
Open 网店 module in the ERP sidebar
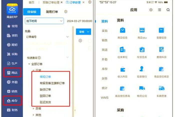pyautogui.click(x=12, y=73)
